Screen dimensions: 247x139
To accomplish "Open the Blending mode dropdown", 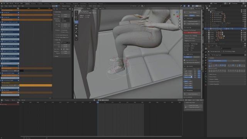I will click(66, 21).
